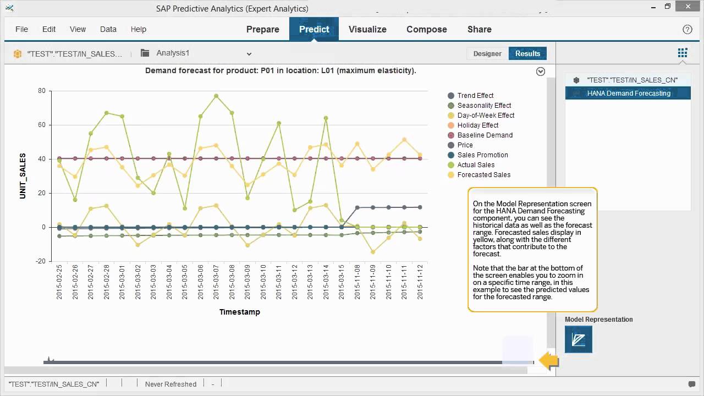704x396 pixels.
Task: Open the Data menu
Action: [x=108, y=29]
